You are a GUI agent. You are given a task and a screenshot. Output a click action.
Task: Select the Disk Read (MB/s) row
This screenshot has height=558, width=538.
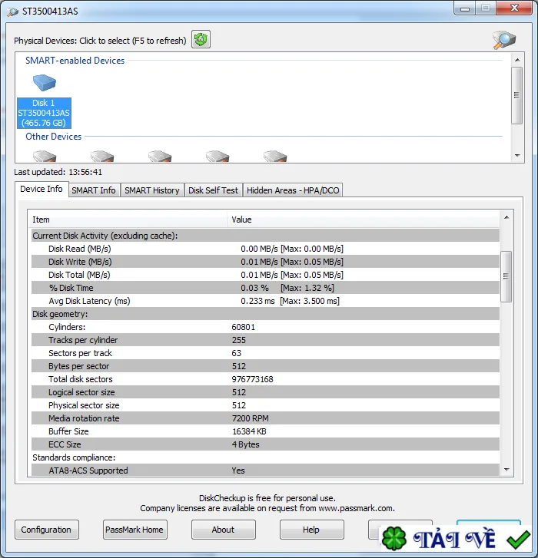265,249
